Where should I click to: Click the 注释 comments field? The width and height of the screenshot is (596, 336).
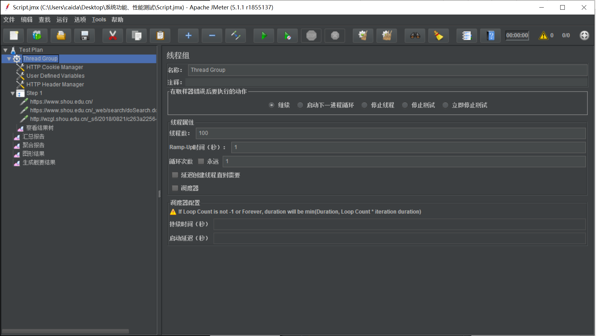tap(386, 82)
